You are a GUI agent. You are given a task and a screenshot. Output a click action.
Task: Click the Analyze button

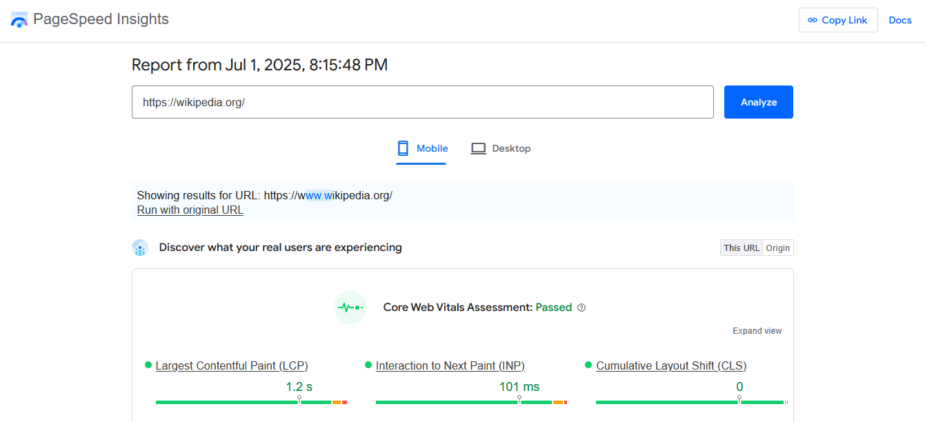pyautogui.click(x=759, y=102)
